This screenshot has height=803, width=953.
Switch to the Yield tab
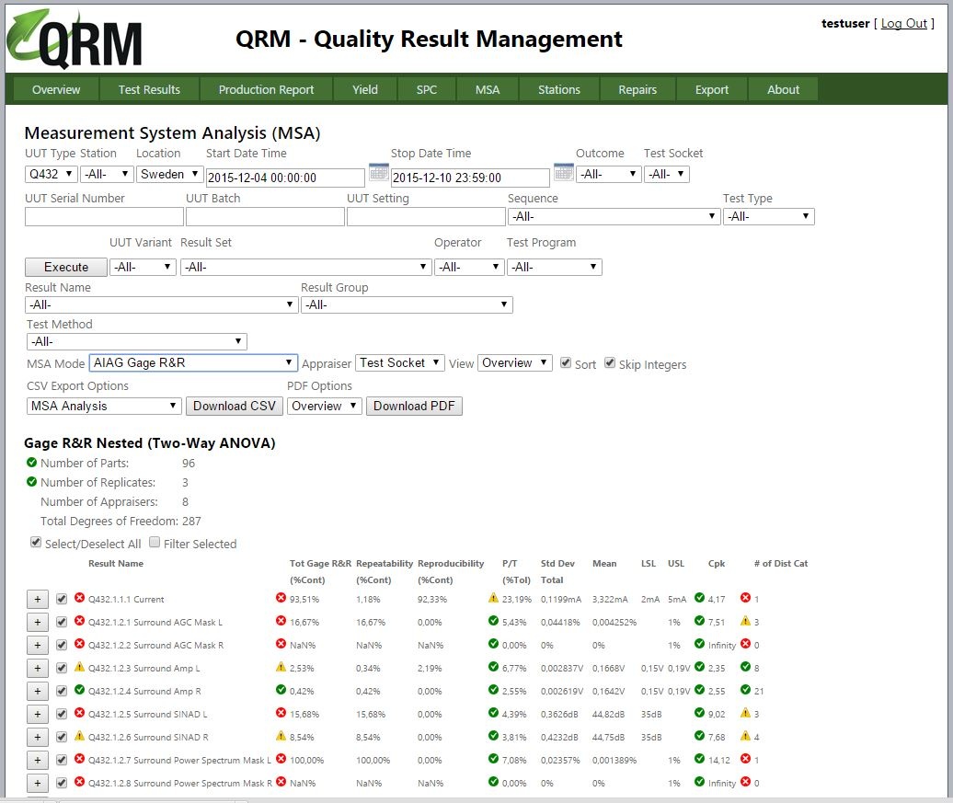click(x=365, y=89)
